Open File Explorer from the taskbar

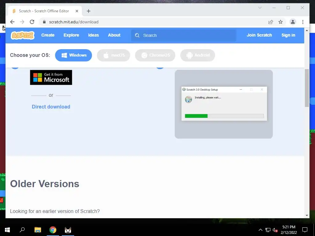(38, 230)
